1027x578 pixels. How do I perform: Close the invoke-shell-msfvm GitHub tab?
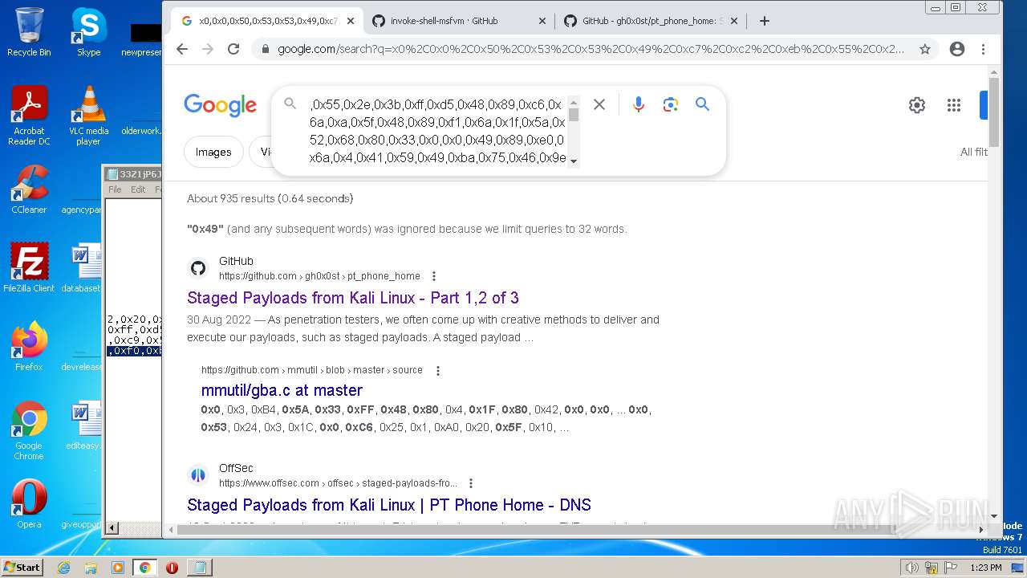pyautogui.click(x=542, y=21)
